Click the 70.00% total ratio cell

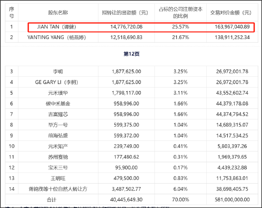[181, 199]
